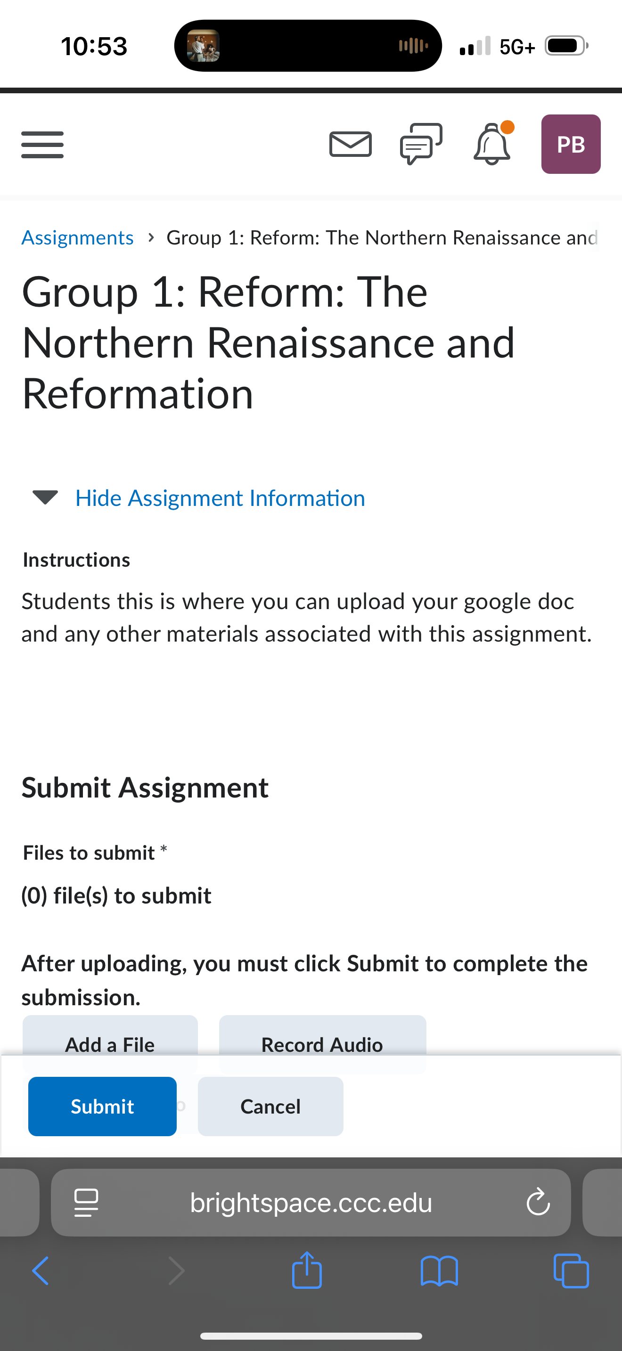Tap Safari's back arrow
This screenshot has height=1351, width=622.
(x=41, y=1271)
